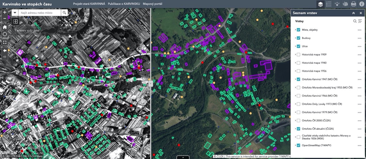Viewport: 366px width, 159px height.
Task: Click the address search input field
Action: point(40,13)
